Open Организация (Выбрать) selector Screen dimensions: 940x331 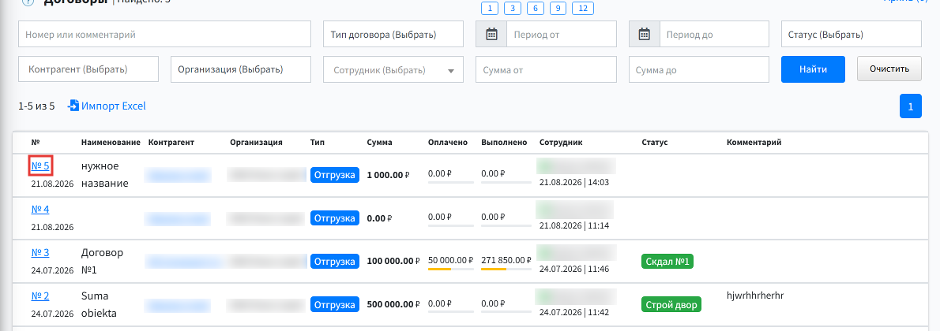(x=241, y=69)
